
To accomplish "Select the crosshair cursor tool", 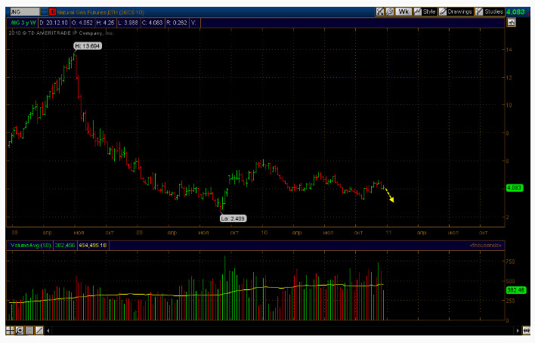I will click(10, 330).
